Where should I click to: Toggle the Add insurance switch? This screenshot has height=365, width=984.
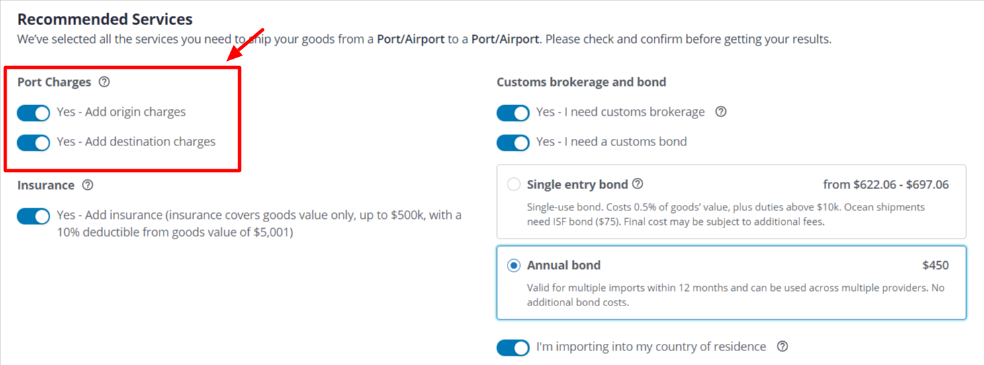[x=34, y=216]
